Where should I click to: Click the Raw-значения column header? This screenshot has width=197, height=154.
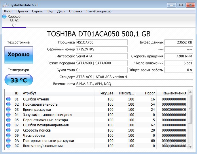(172, 93)
